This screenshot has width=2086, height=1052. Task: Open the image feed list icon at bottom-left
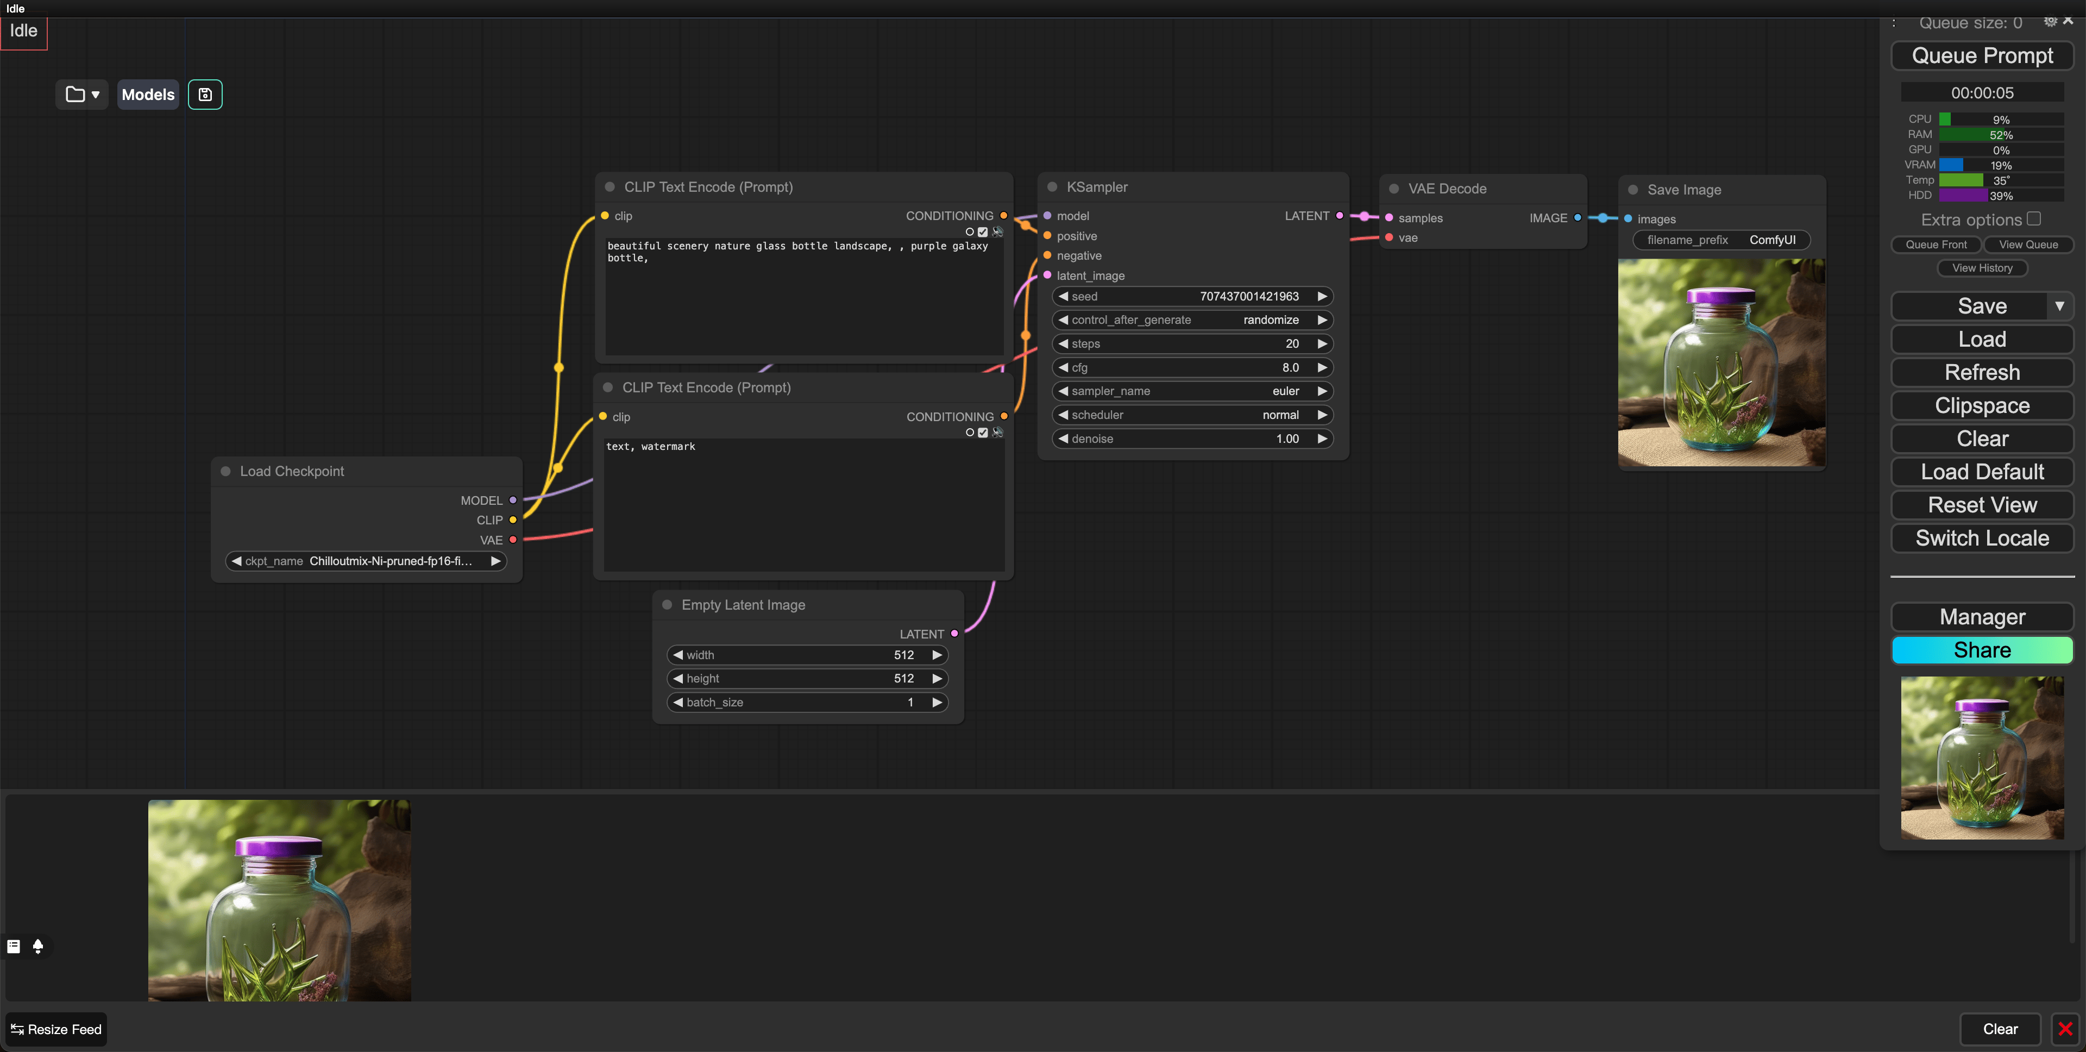tap(13, 945)
